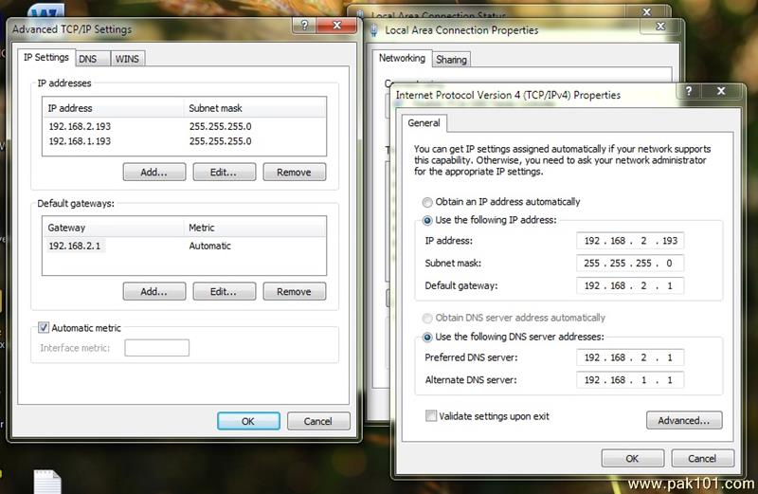Click the Subnet mask input field

point(629,263)
